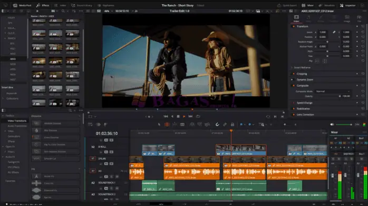Click the stop button in the viewer transport
Viewport: 368px width, 206px height.
point(178,117)
